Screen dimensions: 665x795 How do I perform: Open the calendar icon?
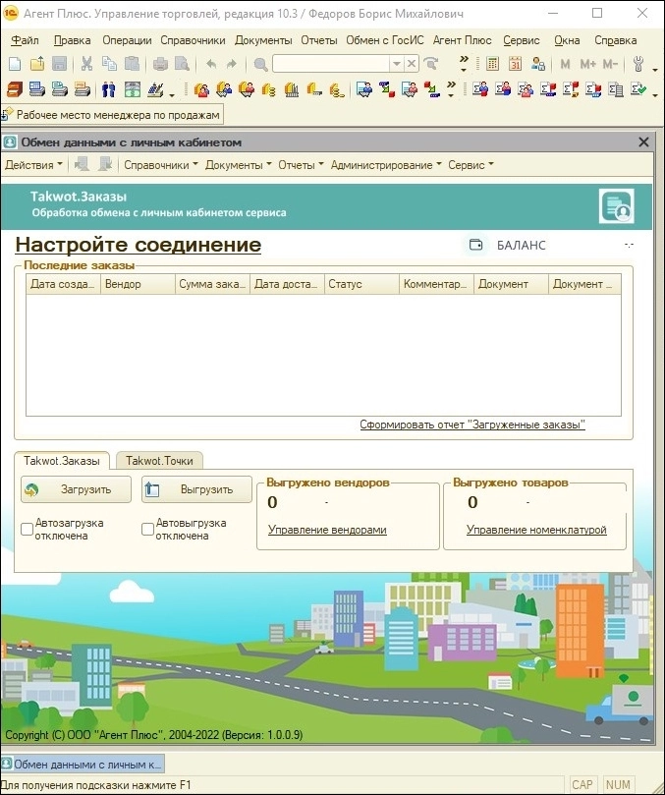pyautogui.click(x=515, y=64)
